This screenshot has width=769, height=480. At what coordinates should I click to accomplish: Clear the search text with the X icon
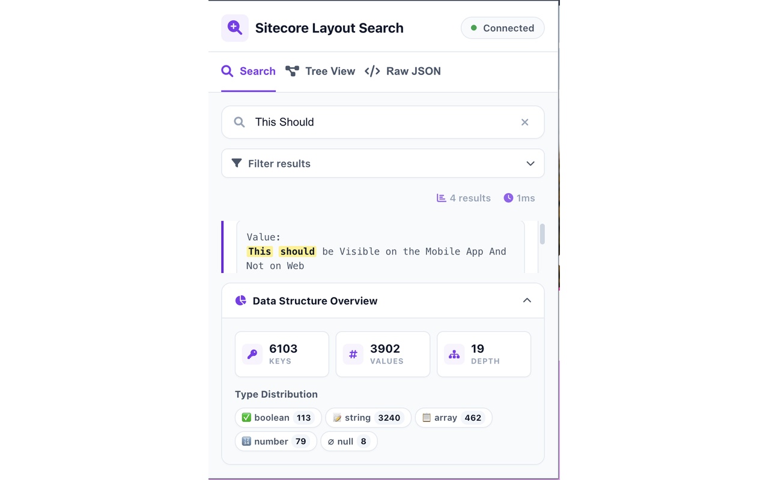(x=524, y=122)
